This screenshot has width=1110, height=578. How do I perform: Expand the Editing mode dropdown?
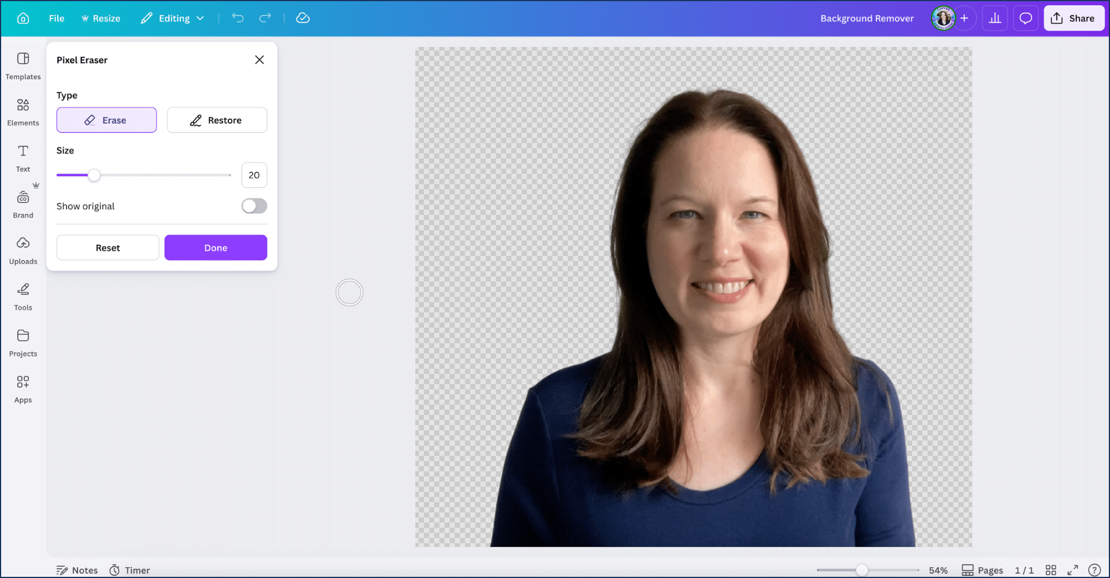173,18
